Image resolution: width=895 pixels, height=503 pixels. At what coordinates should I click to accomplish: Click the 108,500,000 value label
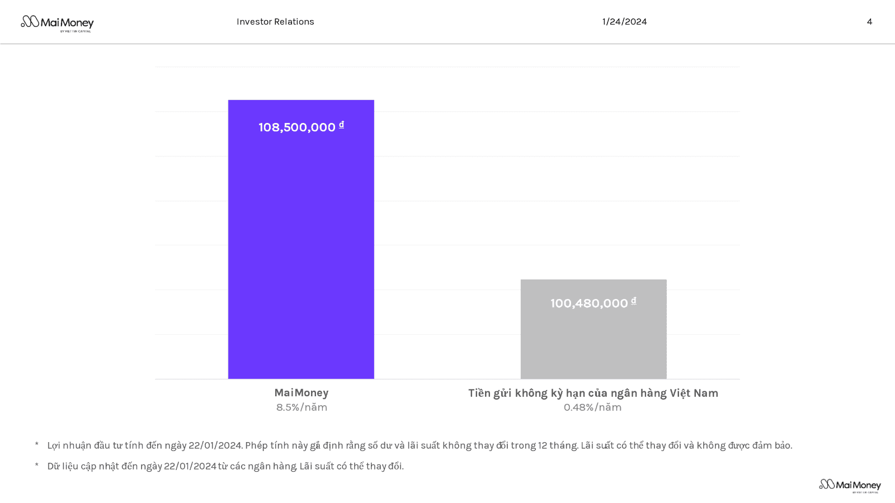296,127
